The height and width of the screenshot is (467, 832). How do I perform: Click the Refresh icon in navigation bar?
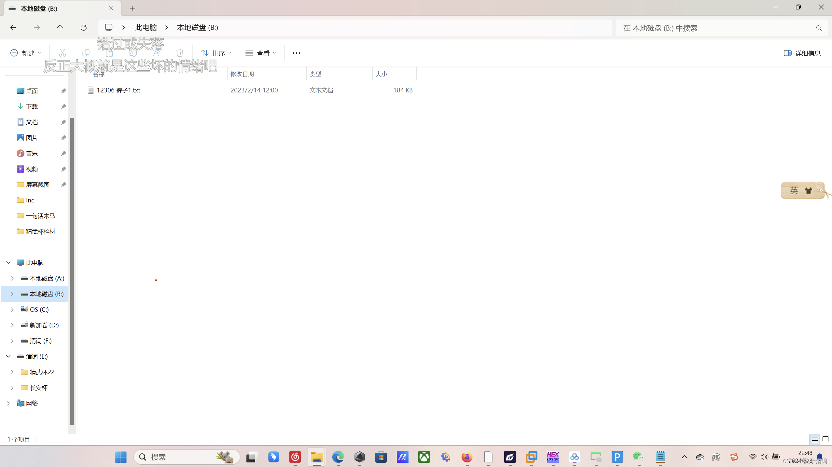pos(84,28)
